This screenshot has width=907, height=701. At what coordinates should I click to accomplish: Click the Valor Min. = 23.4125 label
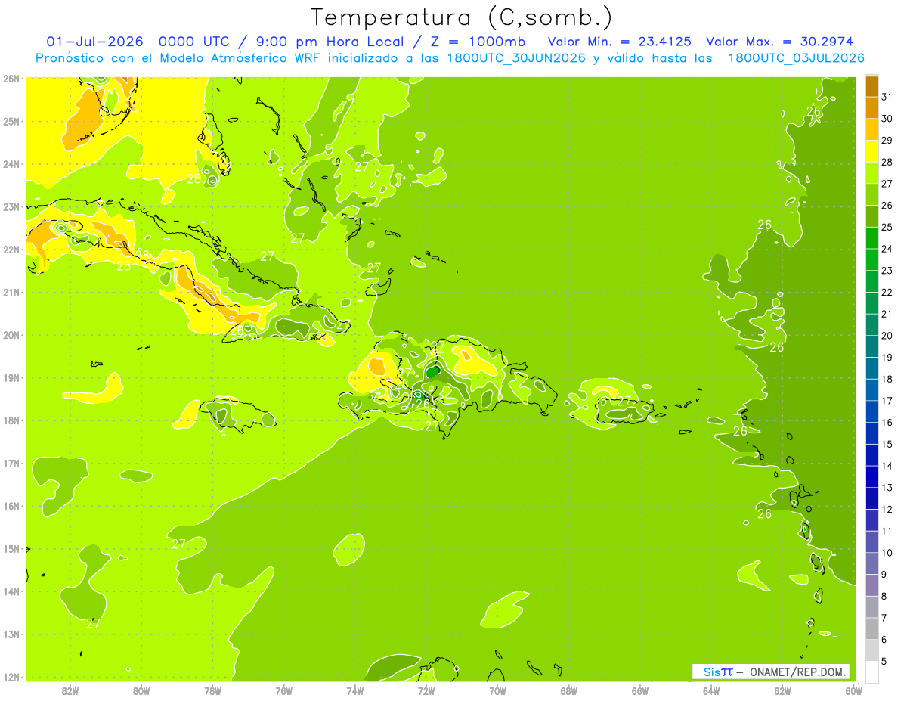click(x=619, y=42)
